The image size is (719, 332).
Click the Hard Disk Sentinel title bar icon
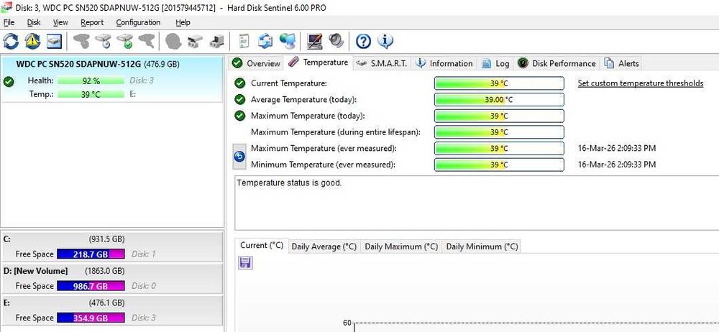coord(6,7)
